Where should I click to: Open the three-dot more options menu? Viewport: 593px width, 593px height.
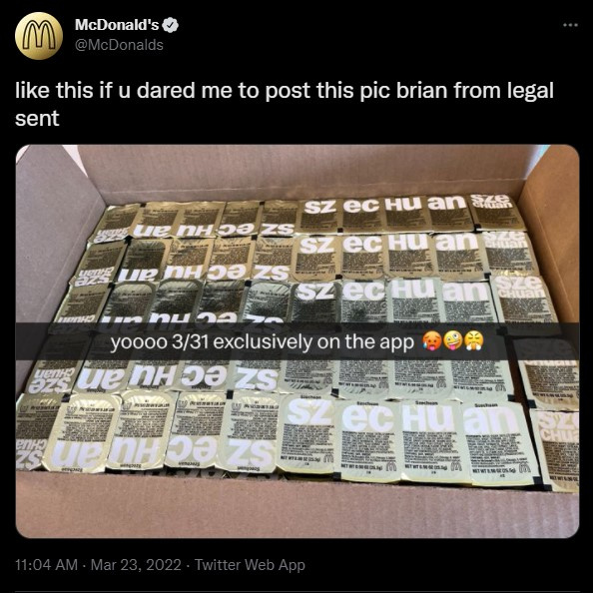point(570,25)
